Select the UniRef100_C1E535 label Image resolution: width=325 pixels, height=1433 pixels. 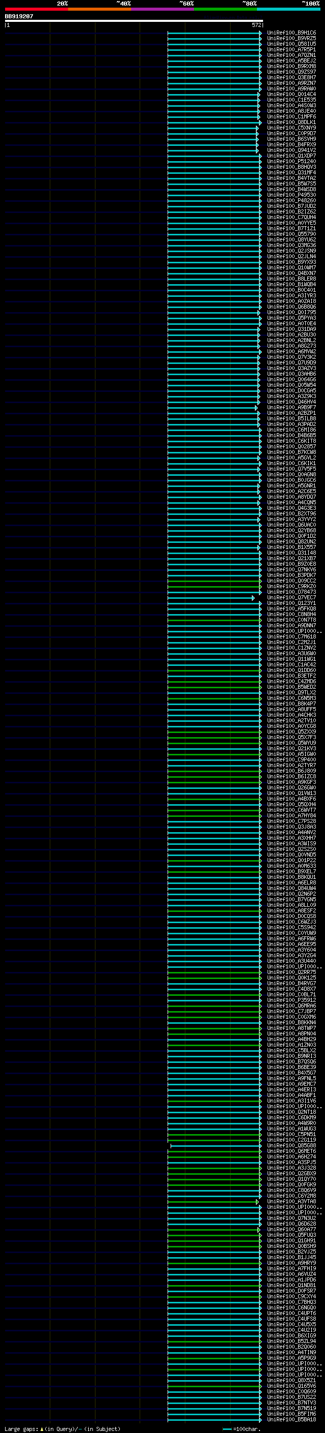[291, 100]
